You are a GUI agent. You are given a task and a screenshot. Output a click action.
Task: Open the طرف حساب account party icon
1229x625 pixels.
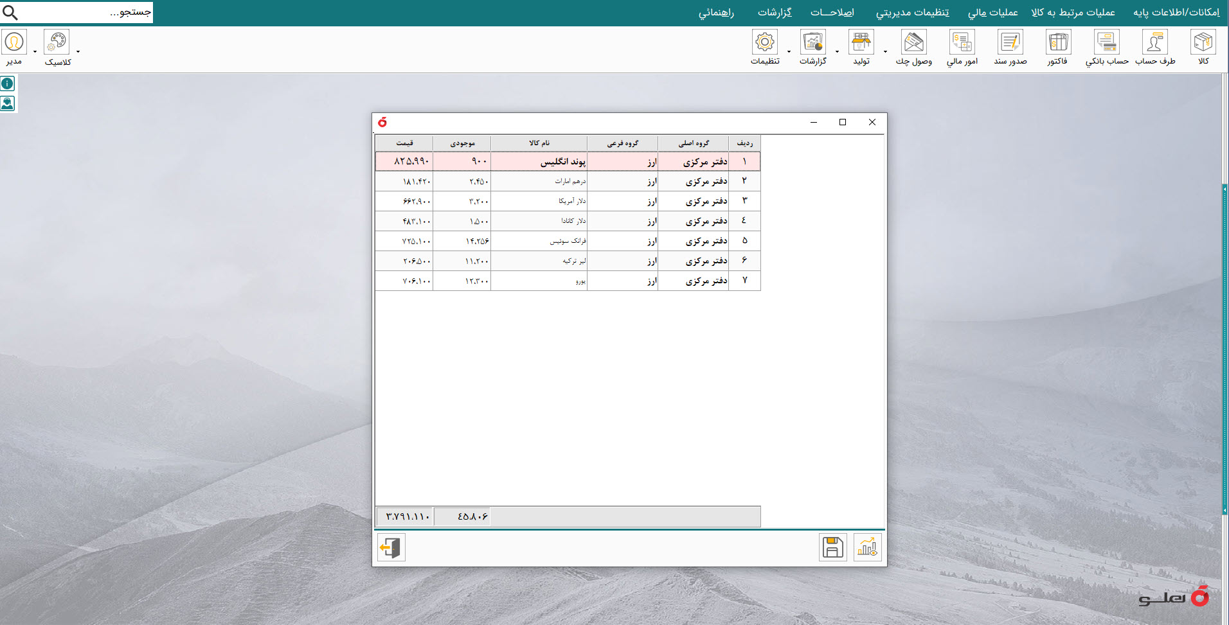(x=1154, y=42)
